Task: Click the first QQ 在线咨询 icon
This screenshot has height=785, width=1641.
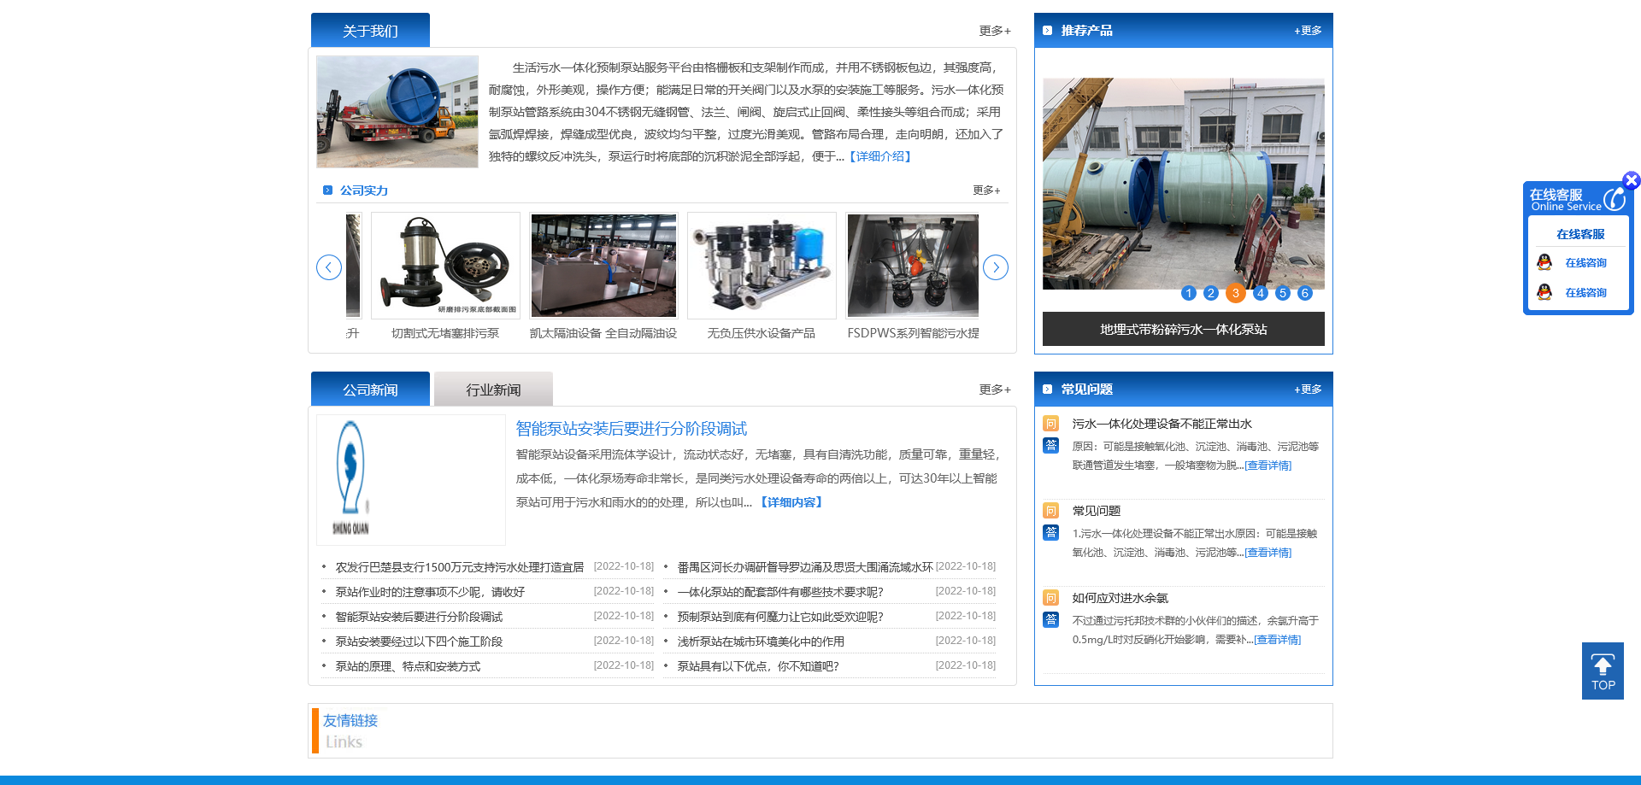Action: pos(1545,262)
